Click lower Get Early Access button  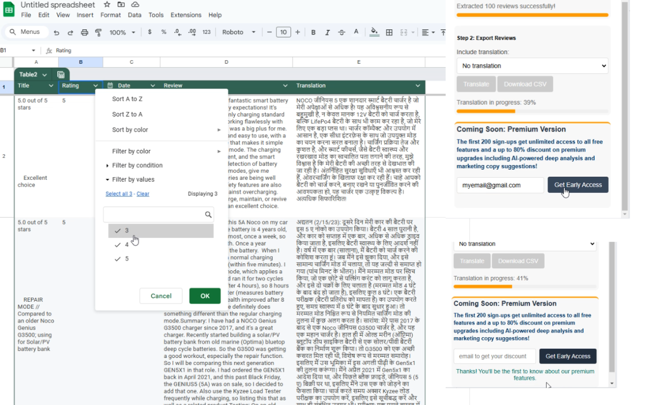point(568,356)
